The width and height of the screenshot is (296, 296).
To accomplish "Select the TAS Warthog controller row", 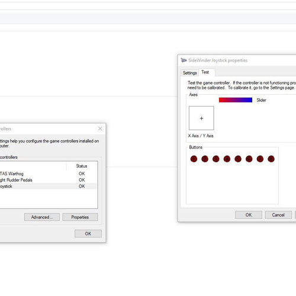I will coord(49,173).
